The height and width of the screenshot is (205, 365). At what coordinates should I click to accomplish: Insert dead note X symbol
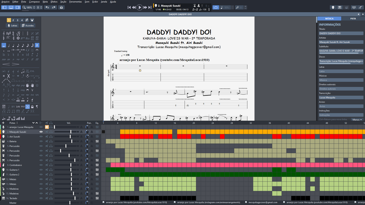pos(8,76)
